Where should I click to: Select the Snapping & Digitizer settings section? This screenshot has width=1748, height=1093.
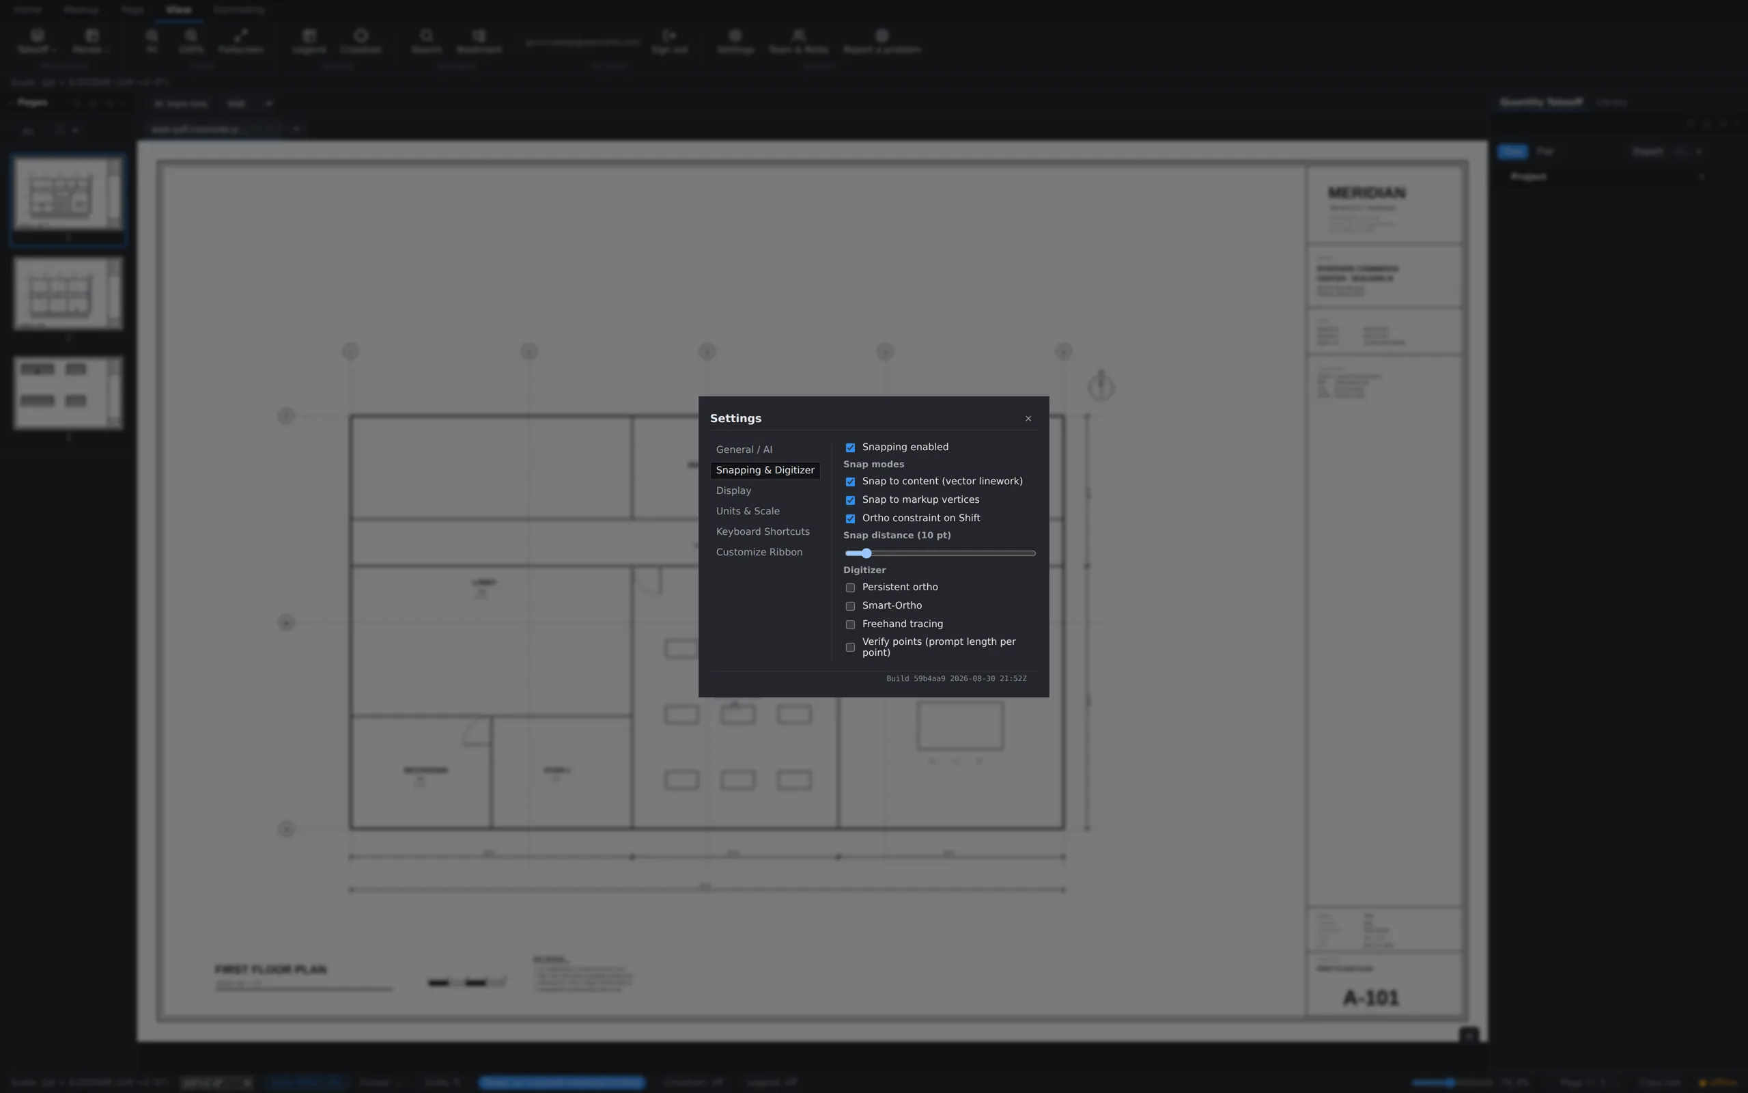(x=765, y=470)
